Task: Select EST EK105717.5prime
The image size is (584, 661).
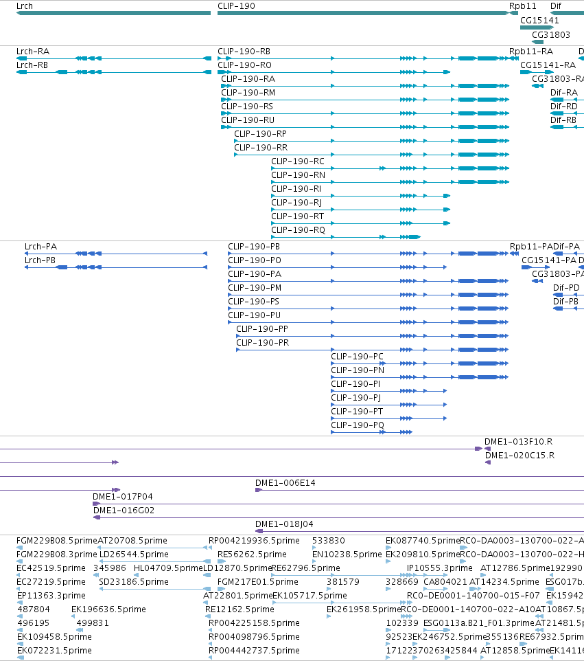Action: click(x=309, y=596)
